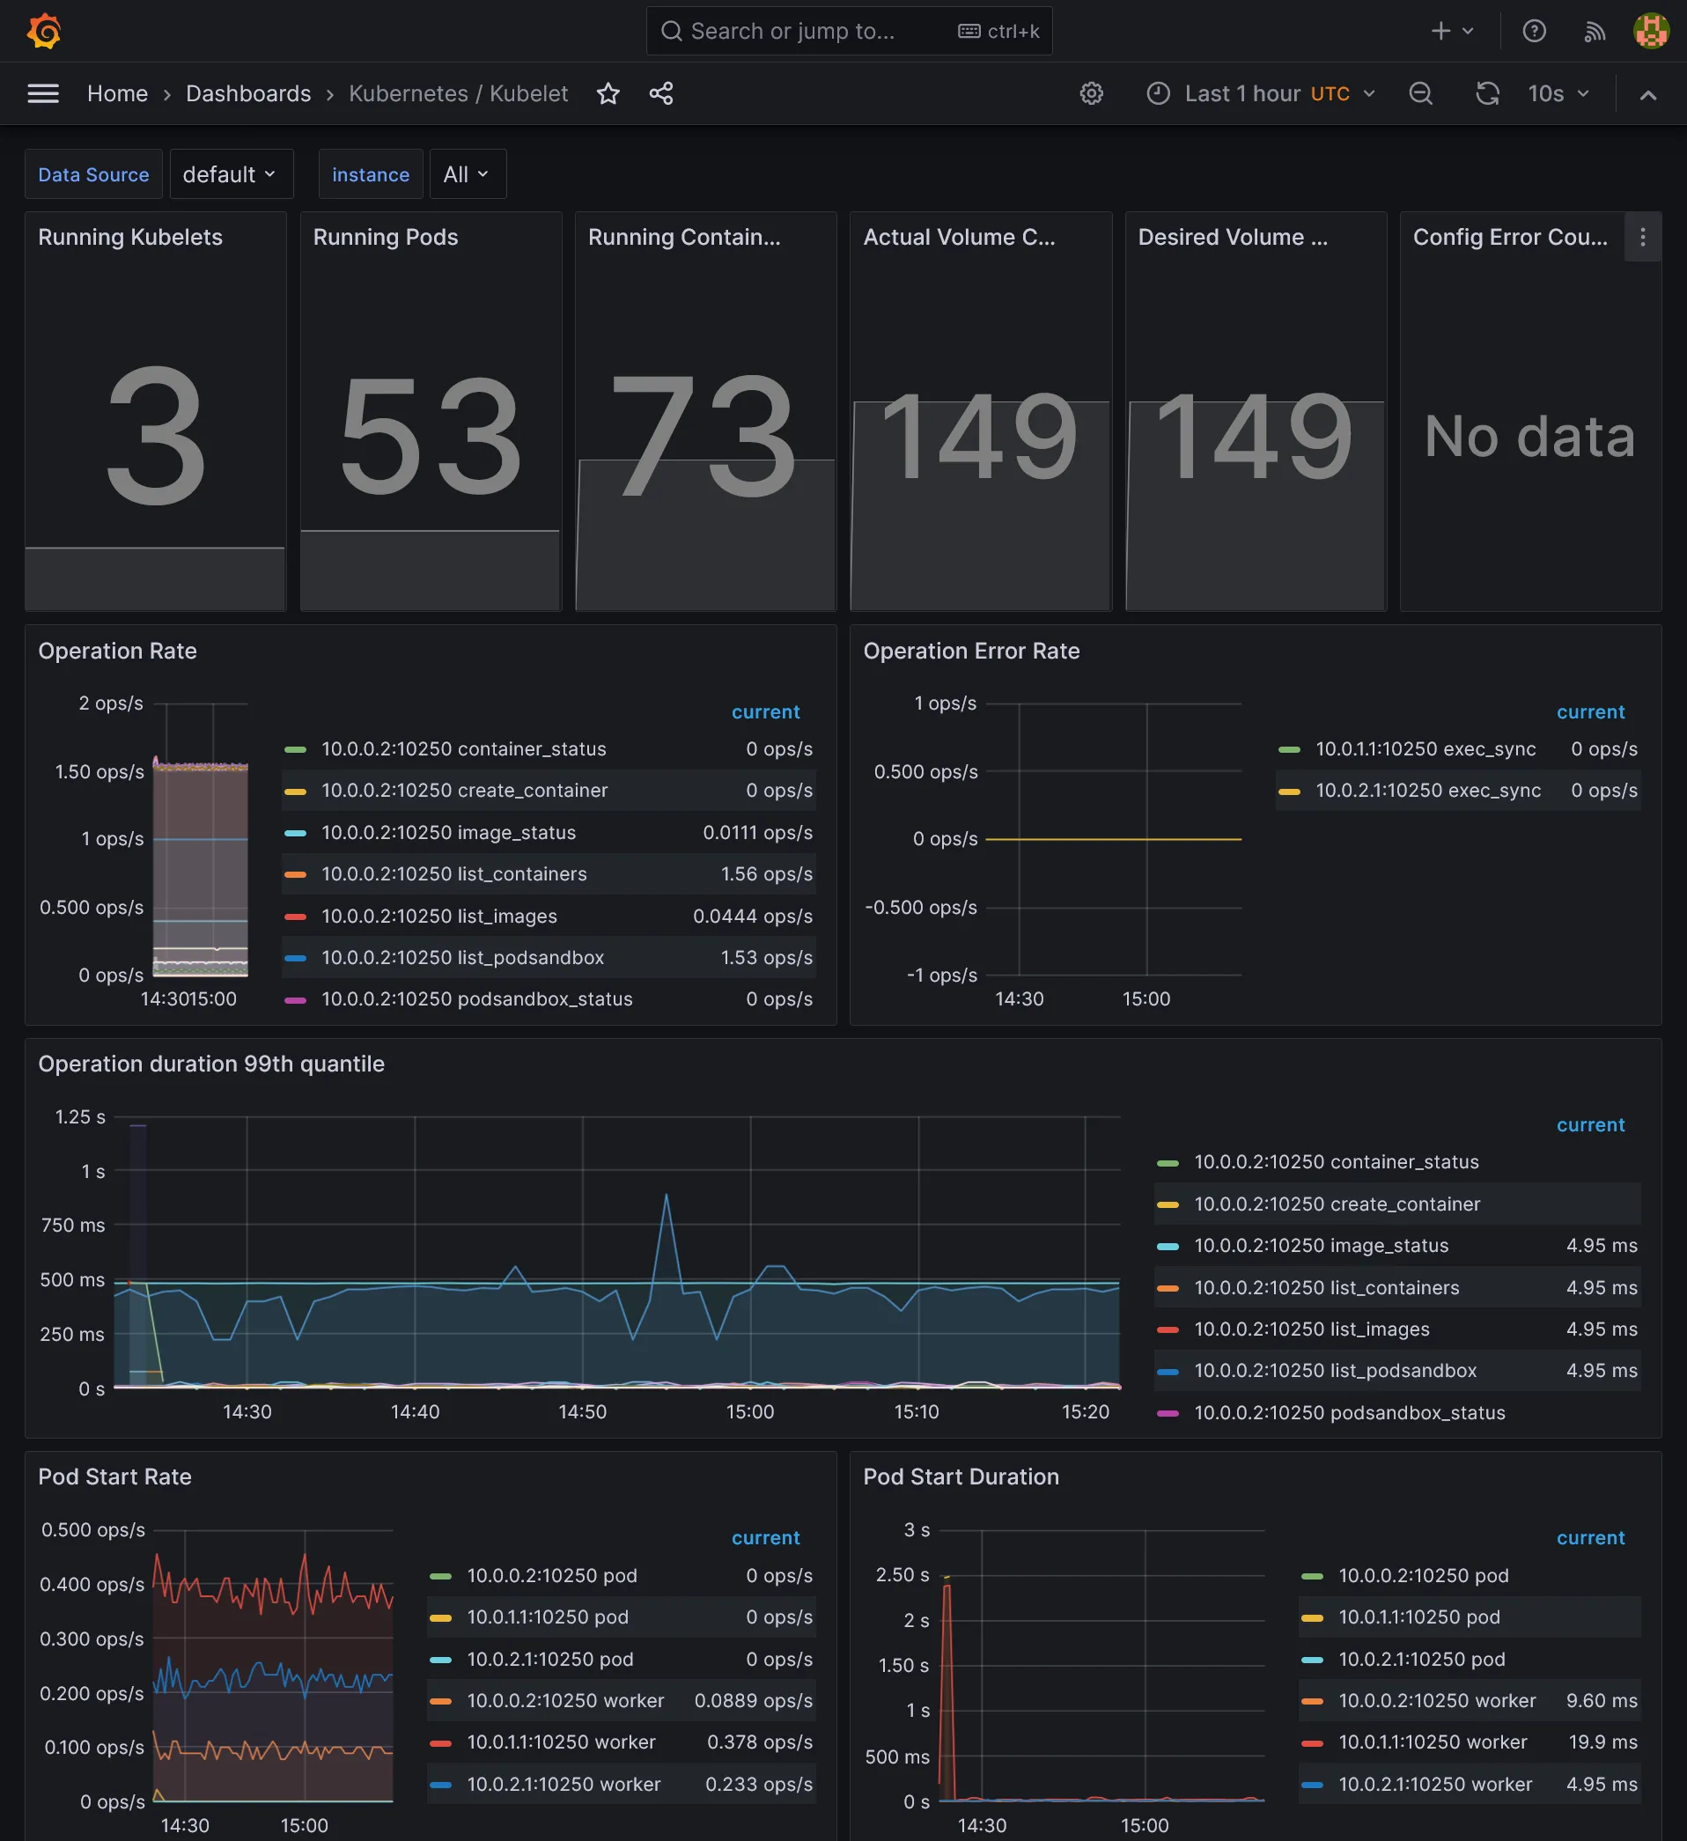Click the refresh dashboard icon
Viewport: 1687px width, 1841px height.
click(x=1487, y=93)
